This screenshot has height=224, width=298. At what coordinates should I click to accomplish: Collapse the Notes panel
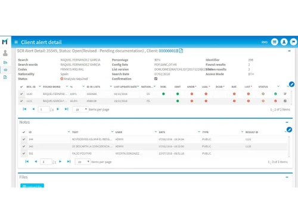pyautogui.click(x=287, y=122)
